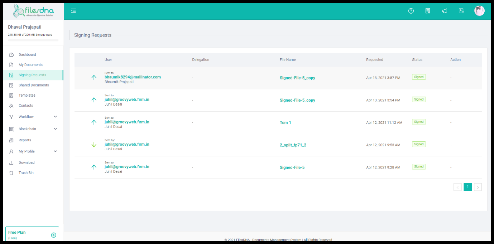Click sent arrow beside Apr 13 3:54 PM row
Image resolution: width=494 pixels, height=244 pixels.
pyautogui.click(x=94, y=100)
